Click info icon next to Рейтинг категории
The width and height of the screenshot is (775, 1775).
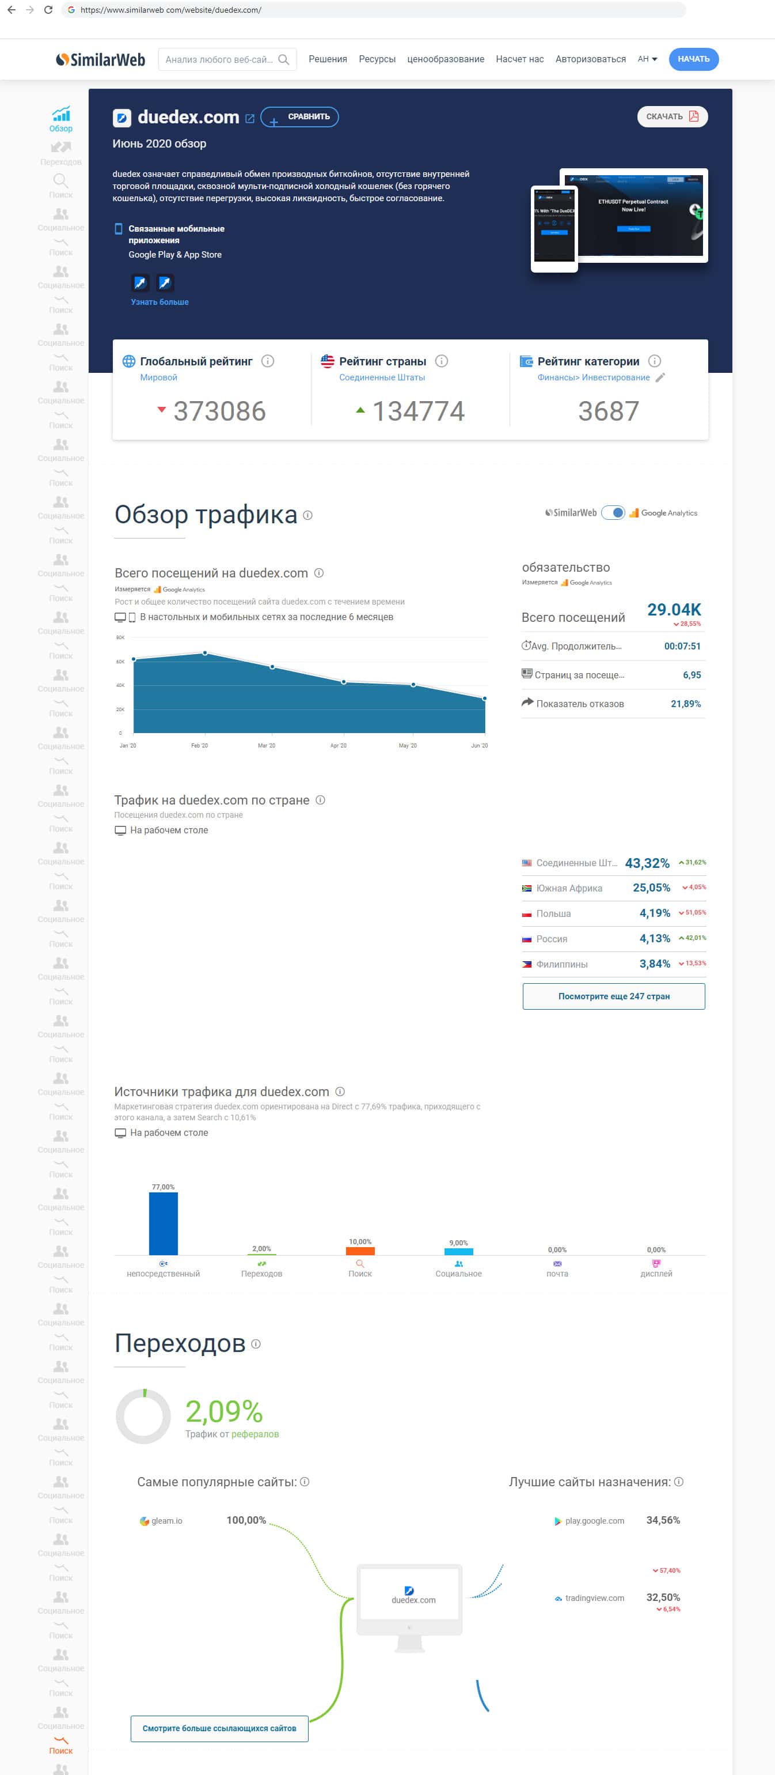point(655,361)
